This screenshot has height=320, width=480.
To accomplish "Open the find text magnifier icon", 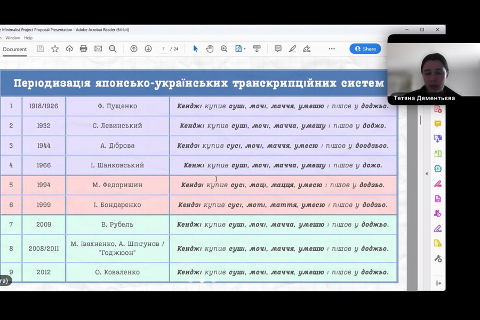I will [x=113, y=49].
